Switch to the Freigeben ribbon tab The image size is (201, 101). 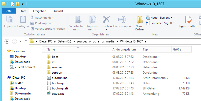click(x=39, y=11)
